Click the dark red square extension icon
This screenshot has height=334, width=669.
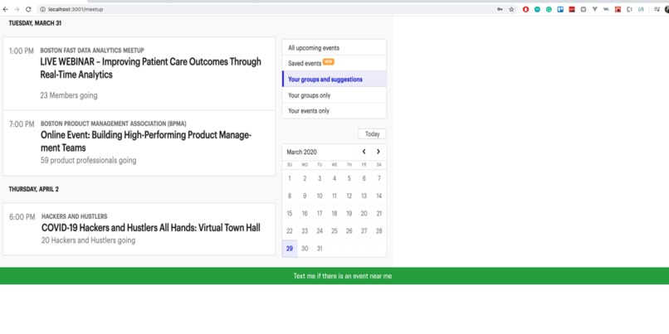click(x=572, y=9)
